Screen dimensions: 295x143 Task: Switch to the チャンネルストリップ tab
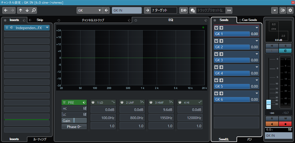pos(93,20)
